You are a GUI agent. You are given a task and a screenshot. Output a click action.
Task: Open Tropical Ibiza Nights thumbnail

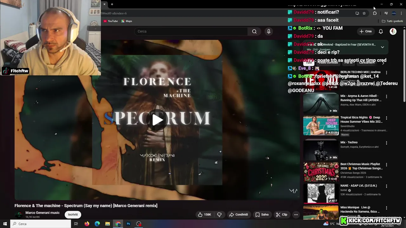coord(321,125)
